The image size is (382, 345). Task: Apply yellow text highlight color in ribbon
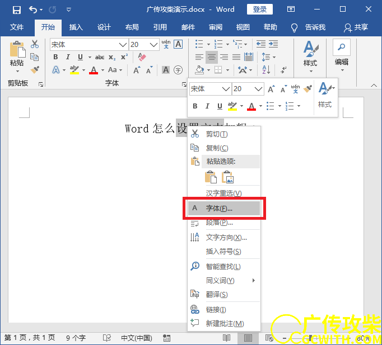pos(74,70)
